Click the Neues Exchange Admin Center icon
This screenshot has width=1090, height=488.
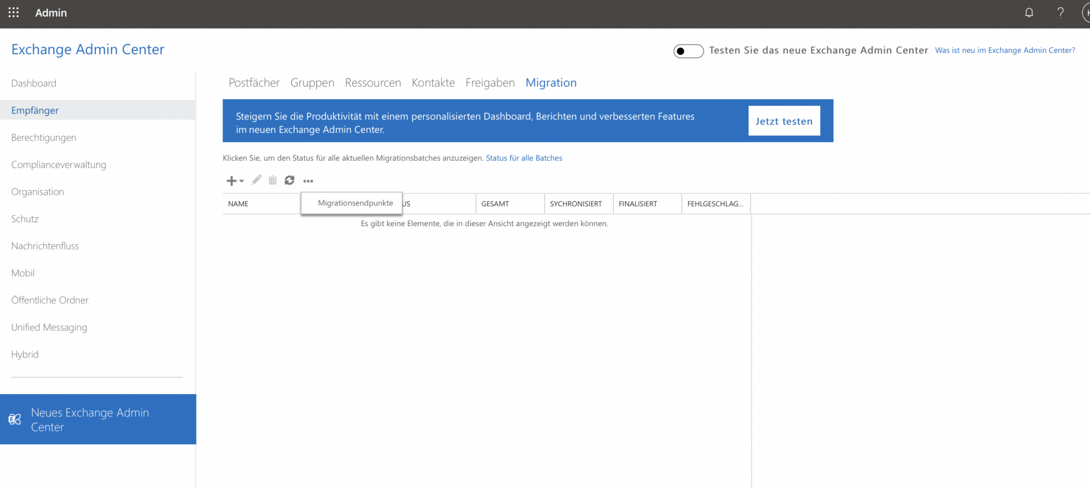pyautogui.click(x=15, y=419)
